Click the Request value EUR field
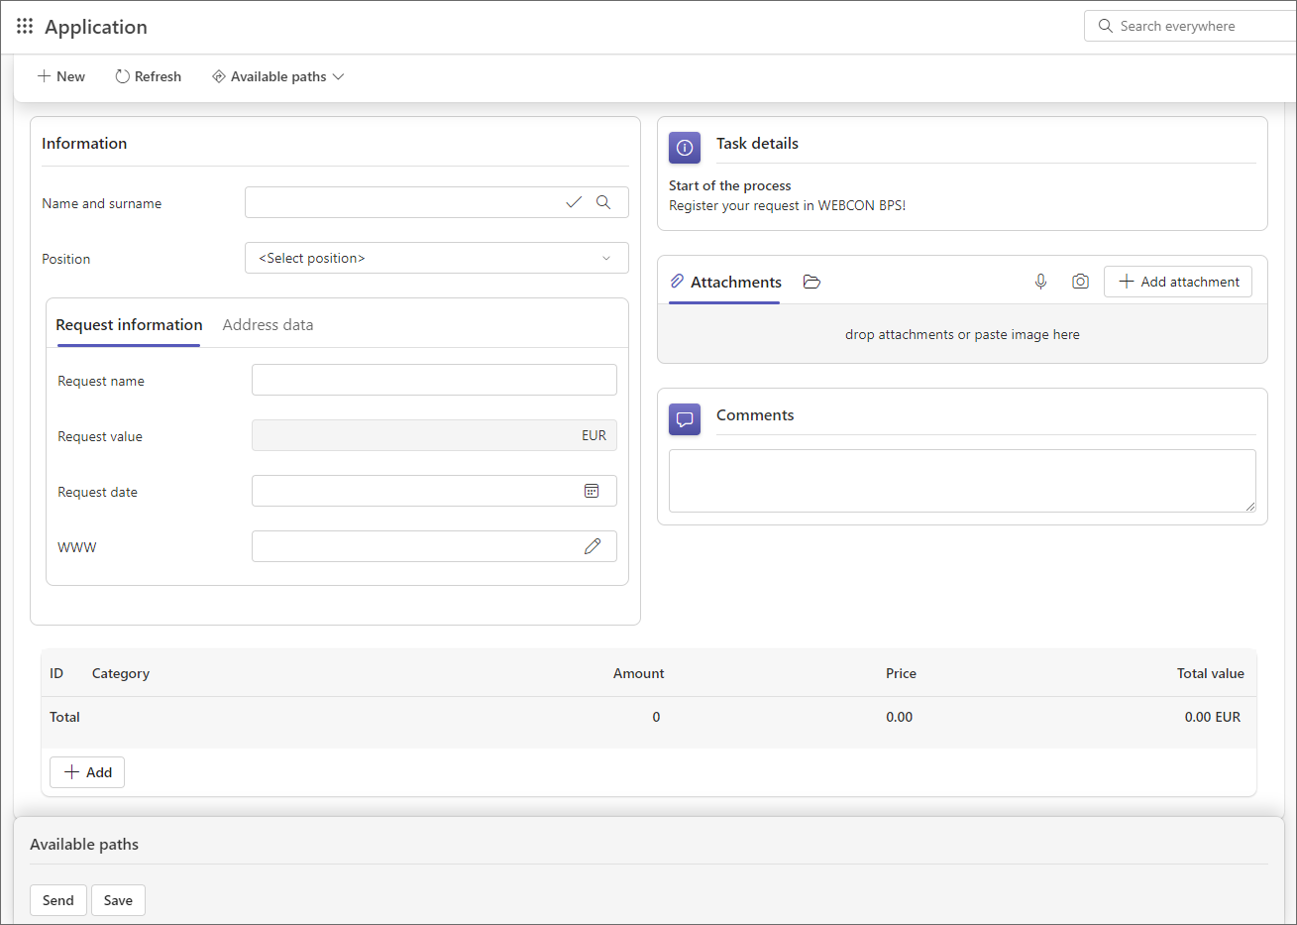1297x925 pixels. pos(434,435)
